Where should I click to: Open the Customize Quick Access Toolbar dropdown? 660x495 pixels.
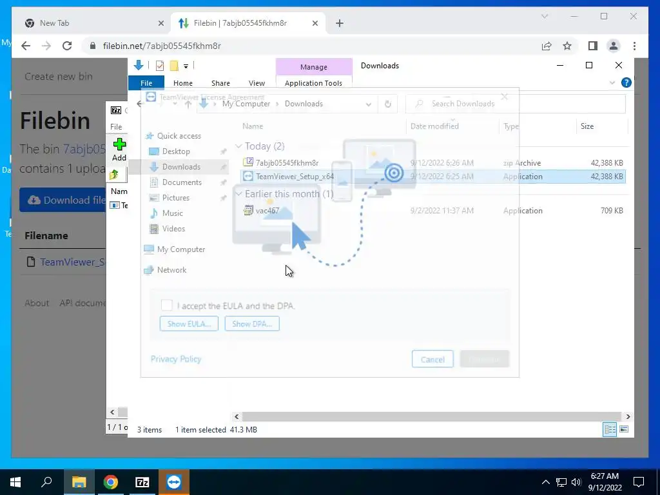tap(186, 66)
